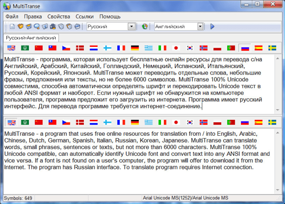Viewport: 285px width, 204px height.
Task: Select Sweden flag in source flag row
Action: pos(272,48)
